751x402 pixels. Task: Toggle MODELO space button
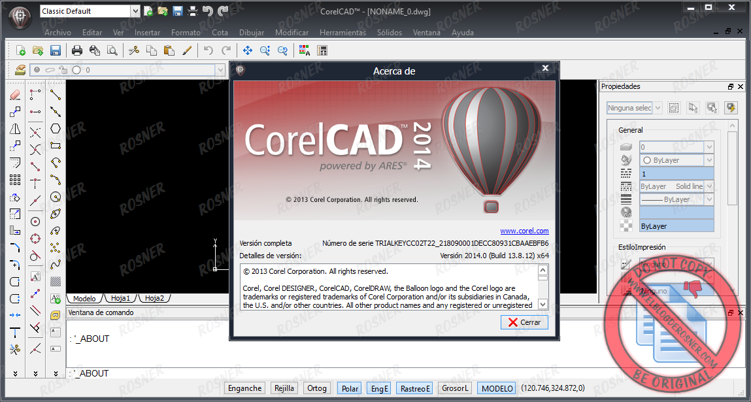[x=497, y=388]
